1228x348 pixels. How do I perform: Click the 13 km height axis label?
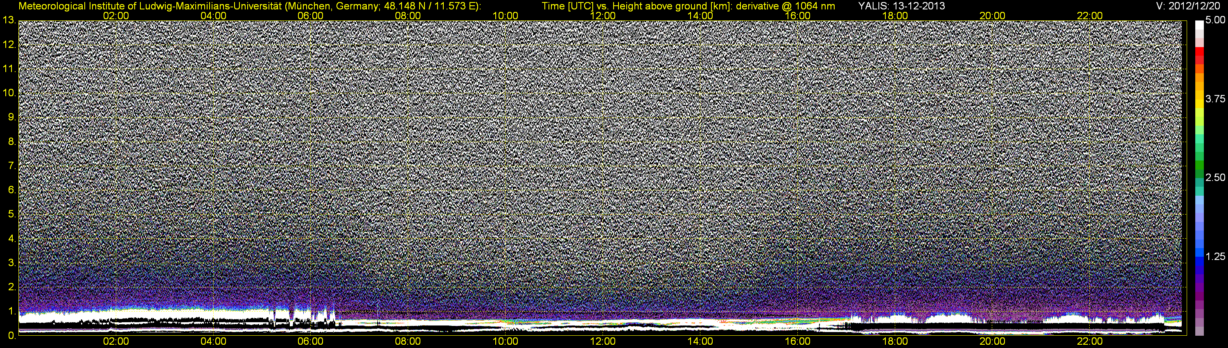click(x=9, y=20)
